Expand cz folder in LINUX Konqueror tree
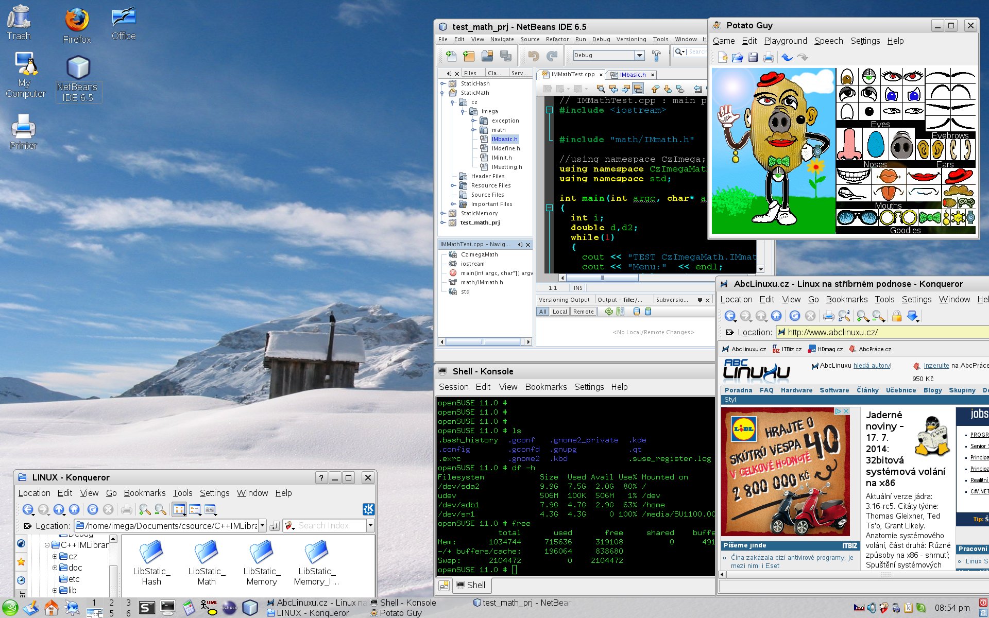Image resolution: width=989 pixels, height=618 pixels. click(x=55, y=556)
